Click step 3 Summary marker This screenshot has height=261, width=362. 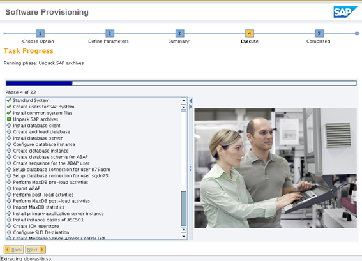click(x=179, y=33)
